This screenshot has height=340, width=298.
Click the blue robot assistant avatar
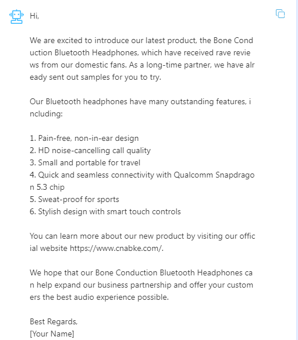click(16, 16)
